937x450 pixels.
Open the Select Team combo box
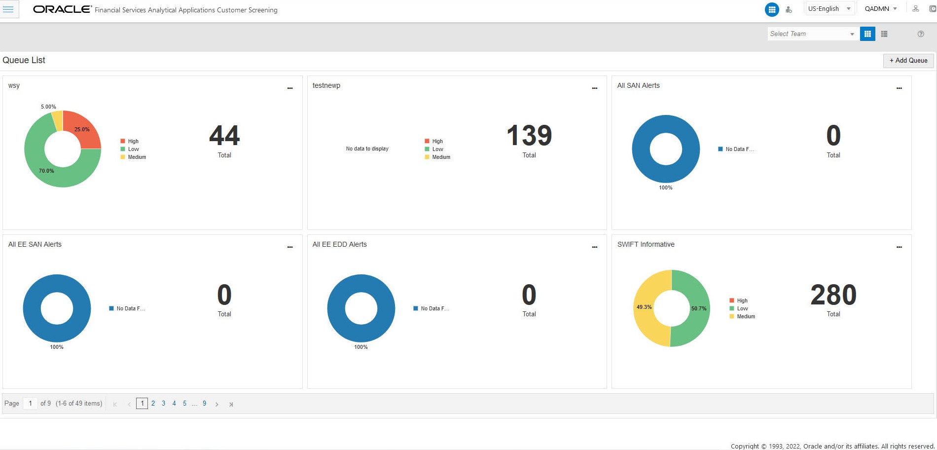click(812, 34)
